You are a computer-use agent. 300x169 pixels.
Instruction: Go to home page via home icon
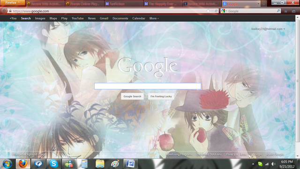coord(285,11)
